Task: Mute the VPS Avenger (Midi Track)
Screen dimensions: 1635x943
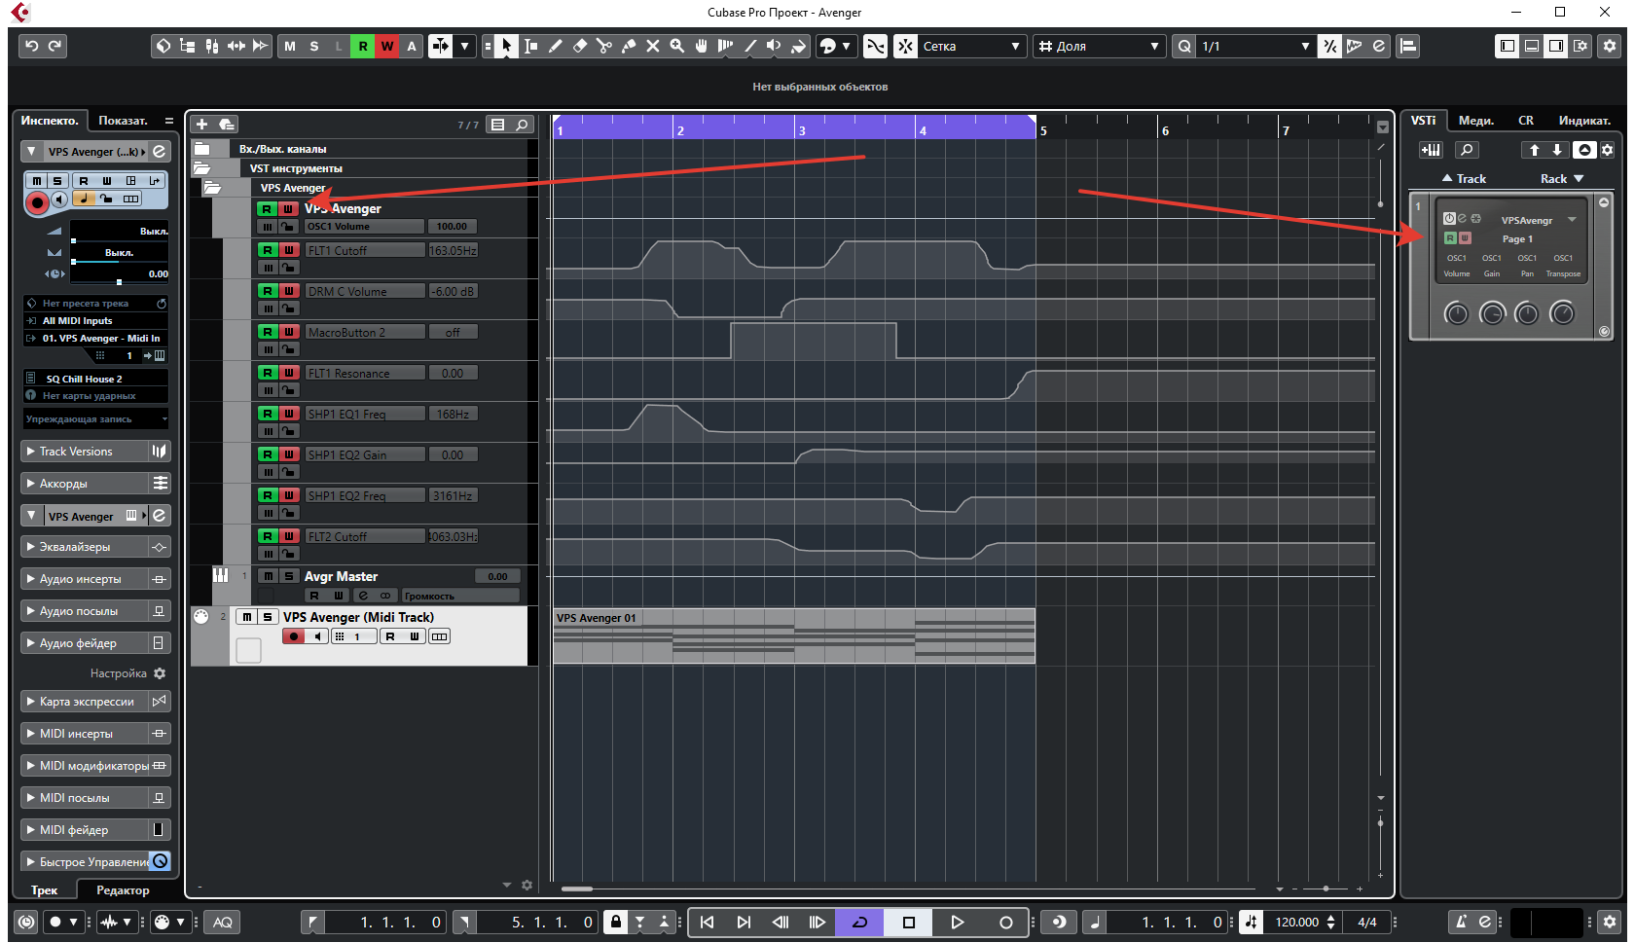Action: pos(247,617)
